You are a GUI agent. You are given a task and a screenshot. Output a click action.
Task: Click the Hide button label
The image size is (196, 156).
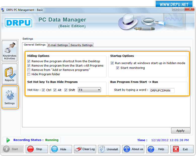pyautogui.click(x=63, y=149)
